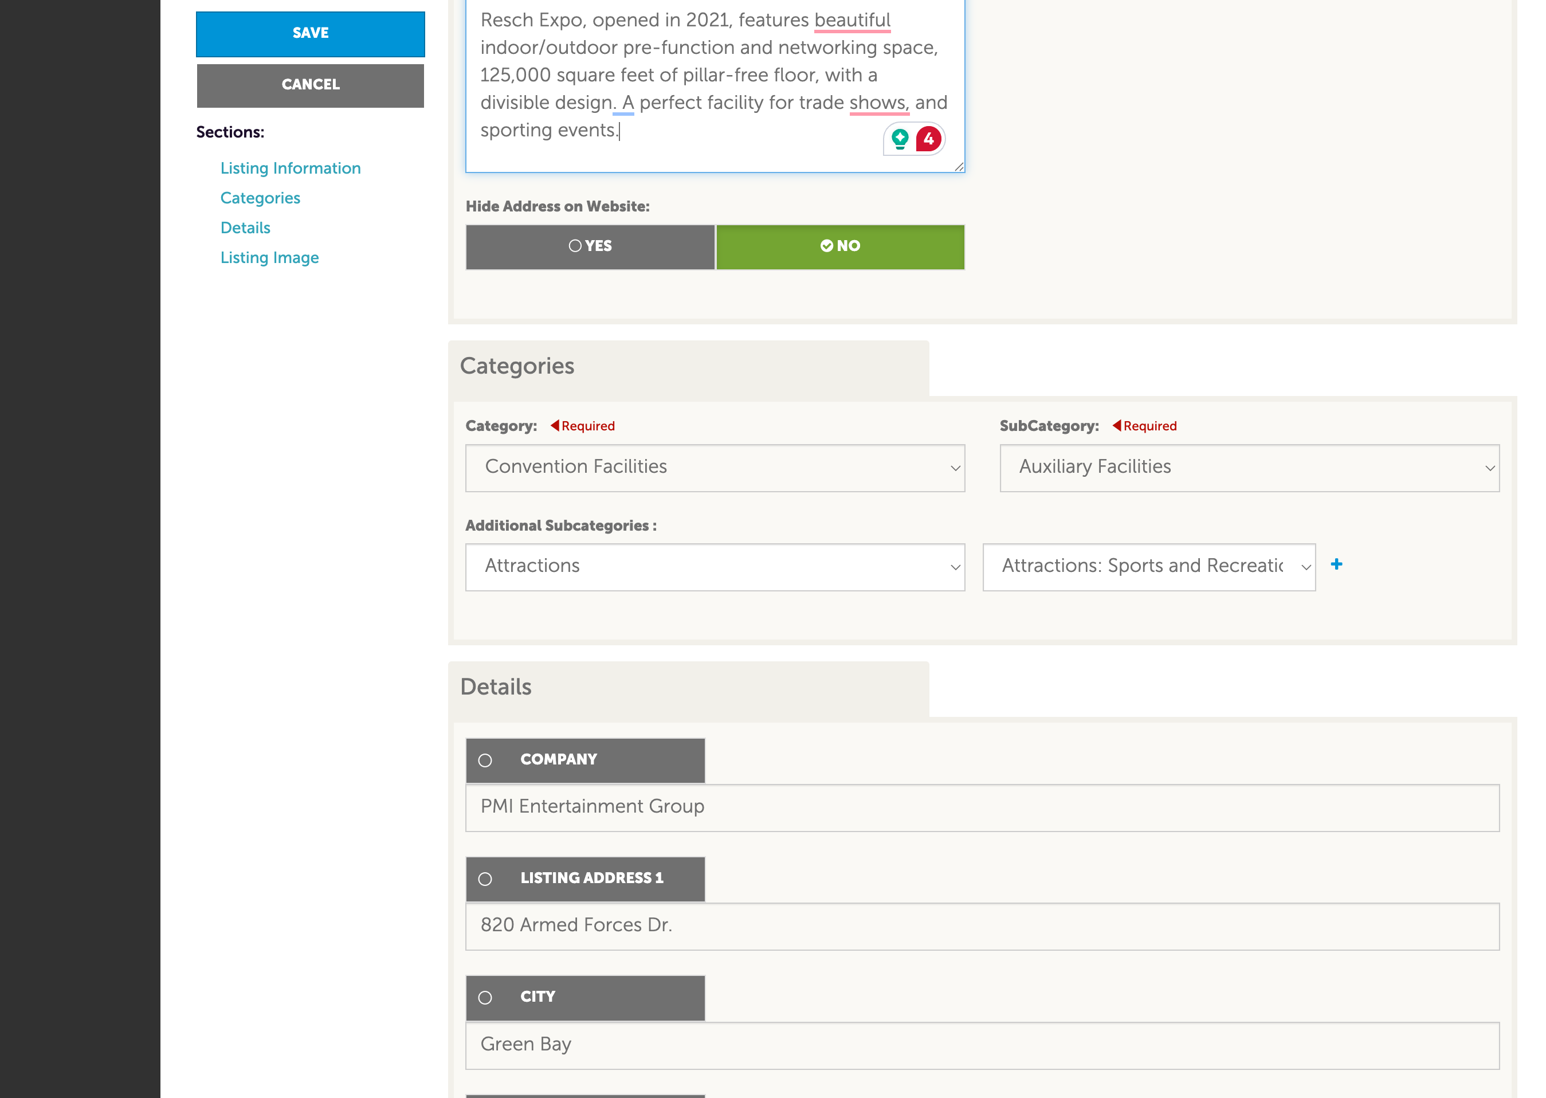Click the Green Bay city field
Image resolution: width=1546 pixels, height=1098 pixels.
pyautogui.click(x=982, y=1045)
